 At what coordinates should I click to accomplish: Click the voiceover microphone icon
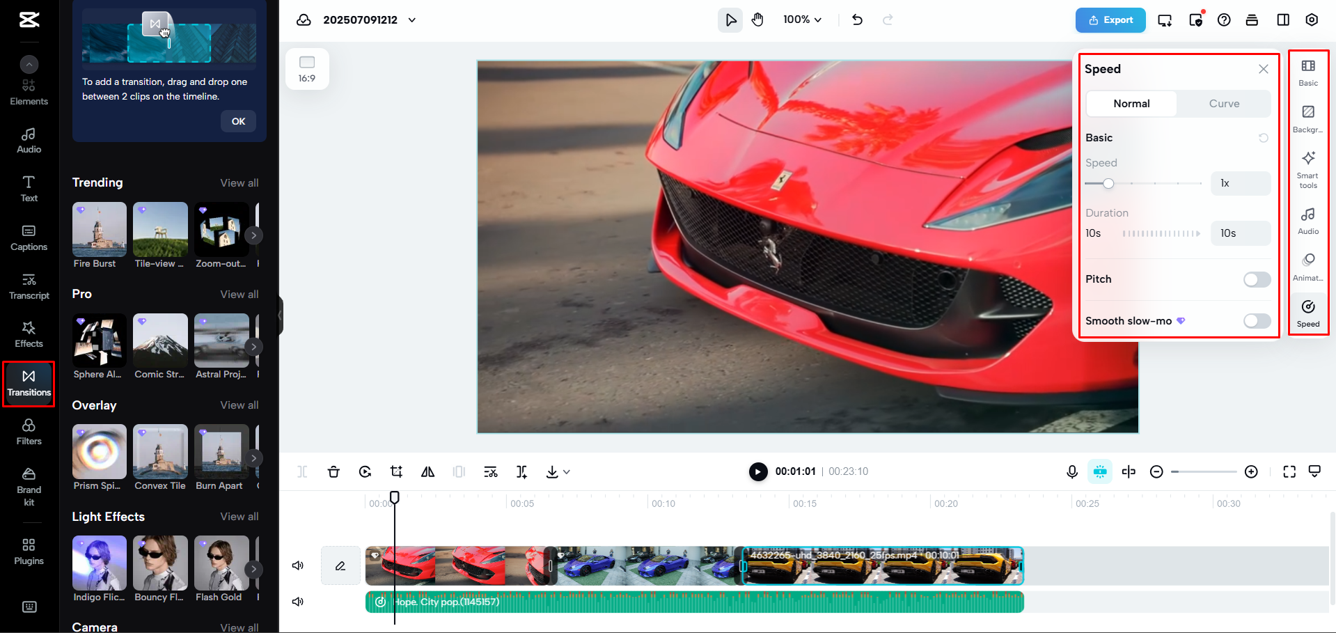(x=1071, y=471)
